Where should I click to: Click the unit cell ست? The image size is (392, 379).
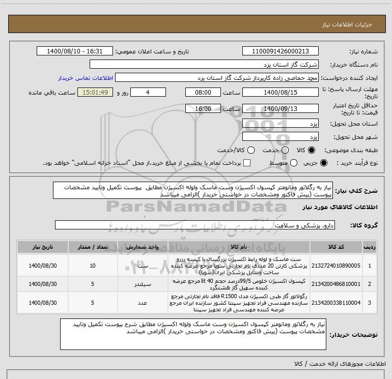click(143, 266)
